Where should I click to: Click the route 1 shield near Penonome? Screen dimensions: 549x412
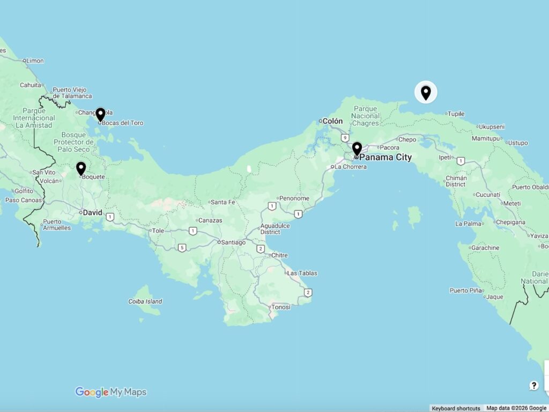(272, 207)
